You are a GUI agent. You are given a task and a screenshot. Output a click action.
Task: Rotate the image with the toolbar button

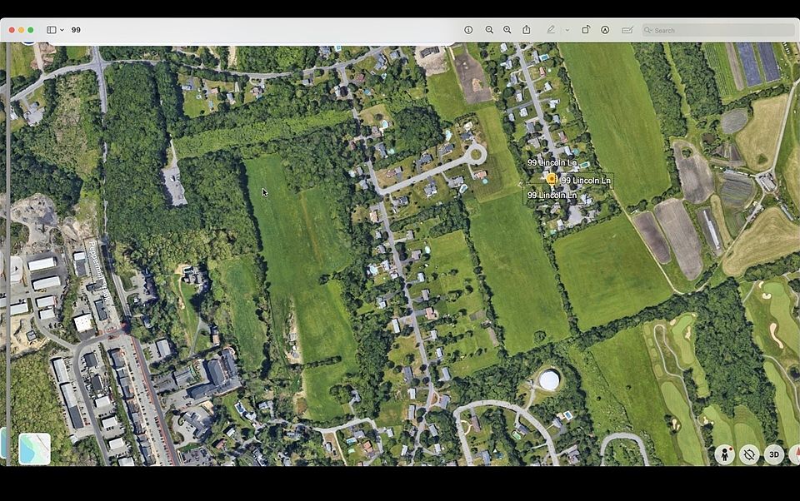click(586, 30)
